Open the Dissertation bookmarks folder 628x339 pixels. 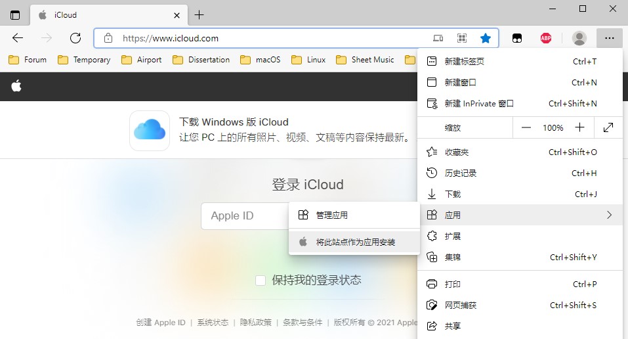click(x=201, y=60)
